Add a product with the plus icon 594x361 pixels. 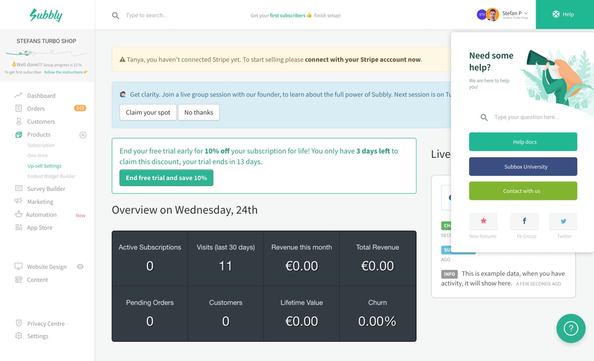click(83, 135)
